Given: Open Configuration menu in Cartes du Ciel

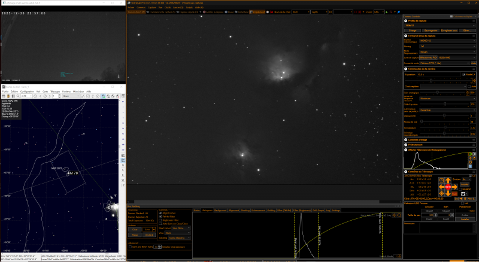Looking at the screenshot, I should pos(27,92).
